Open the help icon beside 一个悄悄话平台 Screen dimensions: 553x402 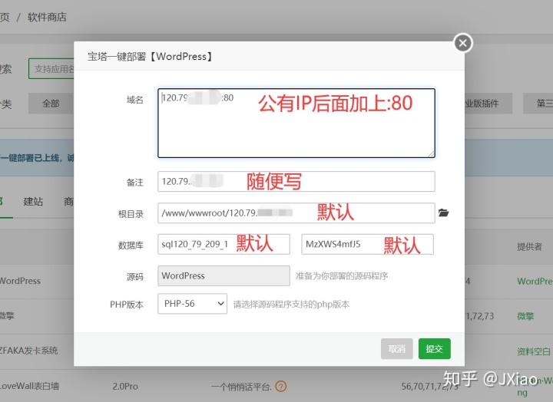click(281, 387)
